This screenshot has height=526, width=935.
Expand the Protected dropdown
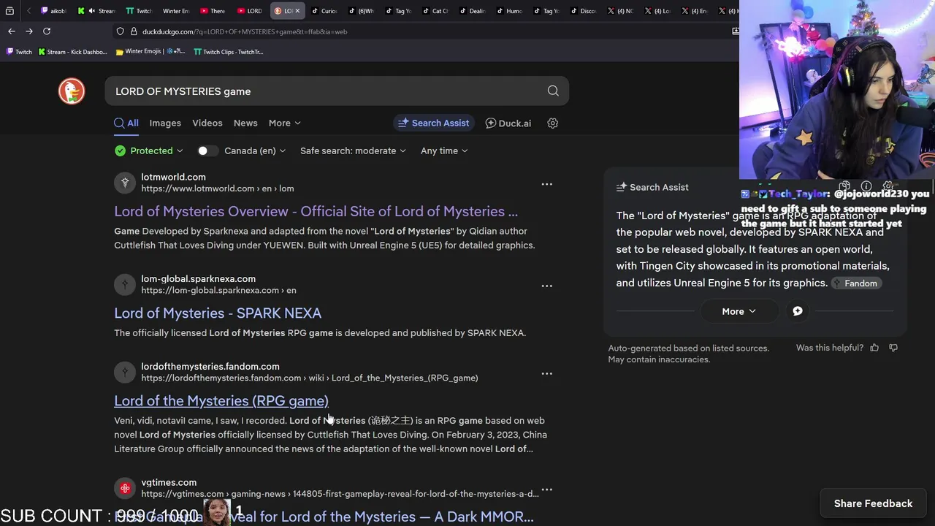(149, 150)
